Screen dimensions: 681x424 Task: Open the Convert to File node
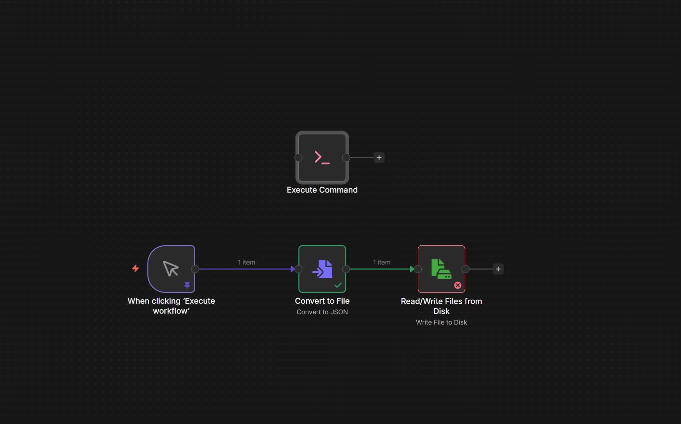click(x=322, y=269)
